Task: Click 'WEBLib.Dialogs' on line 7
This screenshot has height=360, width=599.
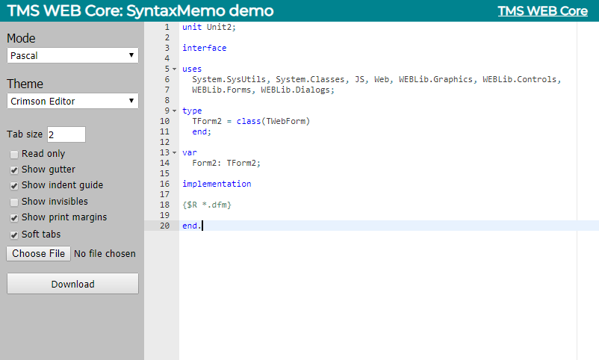Action: tap(295, 90)
